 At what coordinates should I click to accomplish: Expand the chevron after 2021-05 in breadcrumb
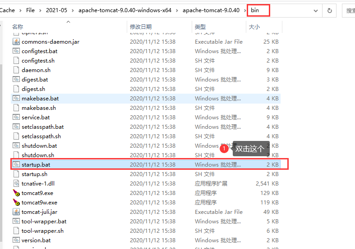coord(73,10)
